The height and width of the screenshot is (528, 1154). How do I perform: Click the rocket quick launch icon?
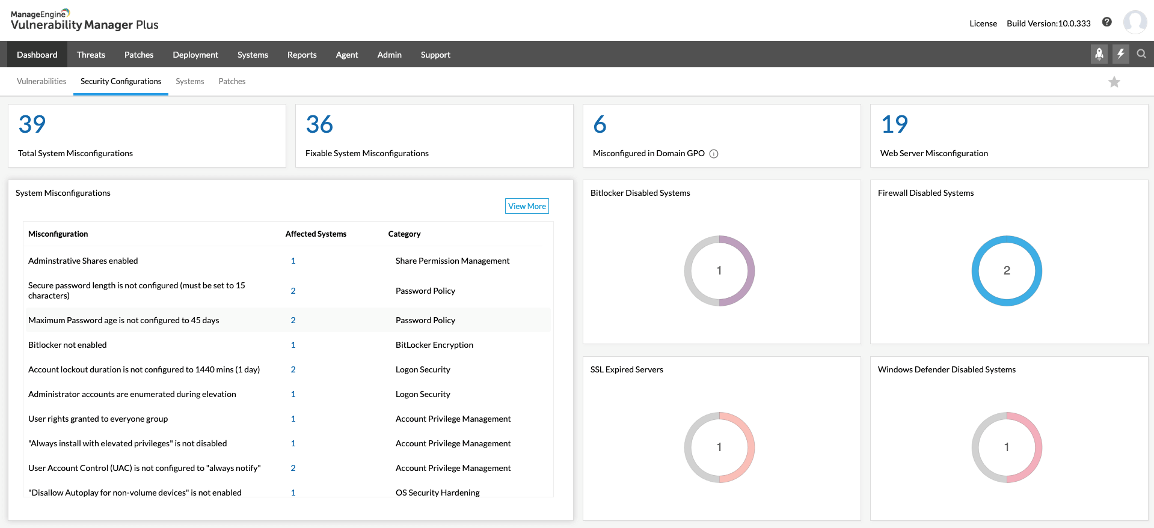pos(1099,54)
